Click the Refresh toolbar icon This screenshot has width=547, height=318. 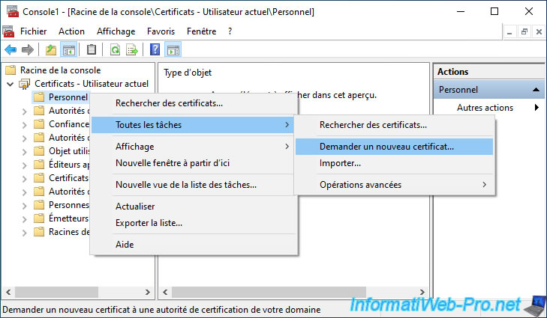(115, 50)
